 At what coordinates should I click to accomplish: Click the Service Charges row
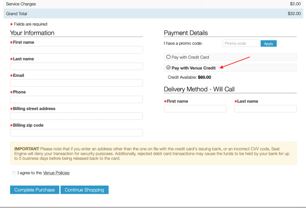[x=153, y=4]
